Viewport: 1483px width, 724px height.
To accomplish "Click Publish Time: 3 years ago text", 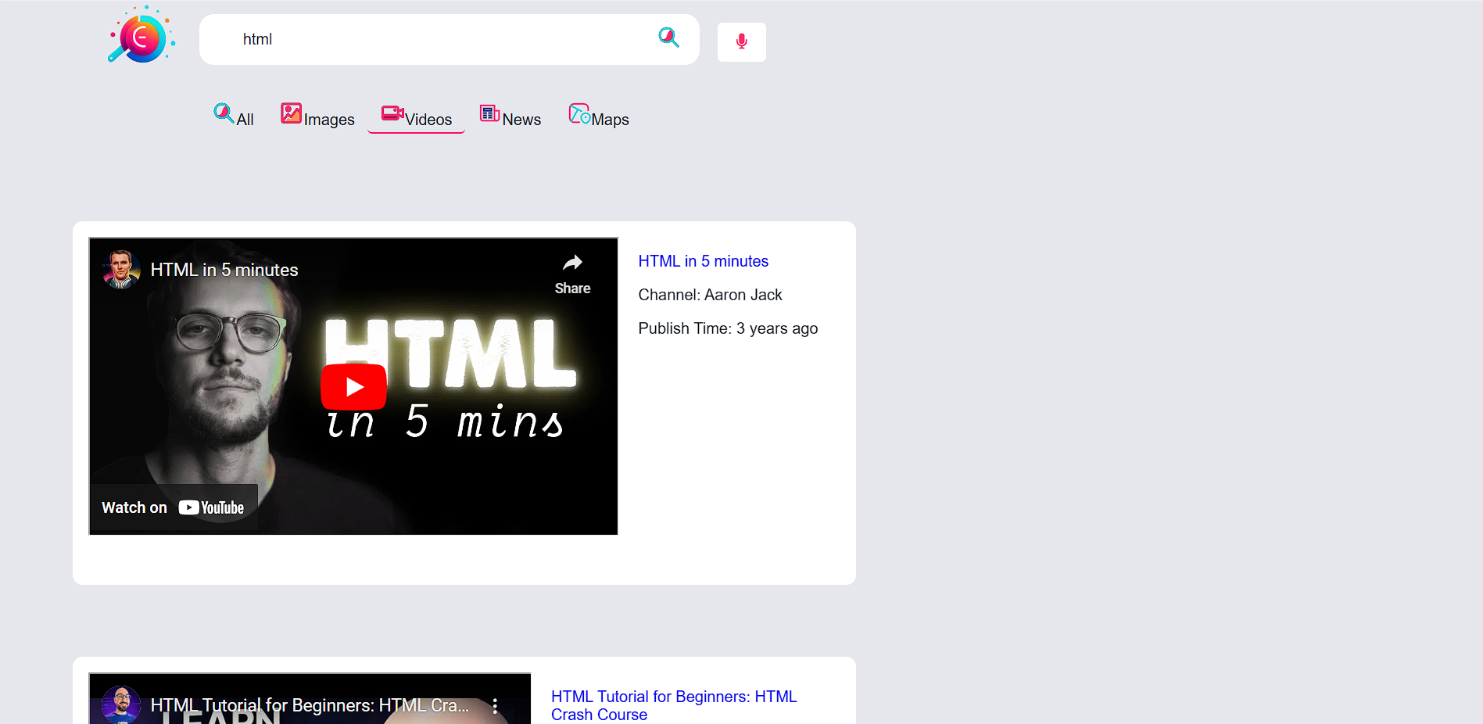I will (x=728, y=328).
